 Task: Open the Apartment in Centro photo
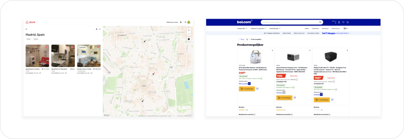coord(37,56)
